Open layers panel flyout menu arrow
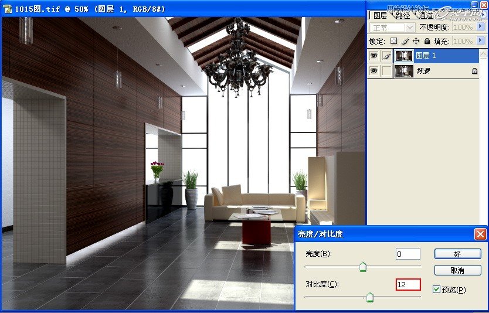The height and width of the screenshot is (313, 489). [483, 15]
